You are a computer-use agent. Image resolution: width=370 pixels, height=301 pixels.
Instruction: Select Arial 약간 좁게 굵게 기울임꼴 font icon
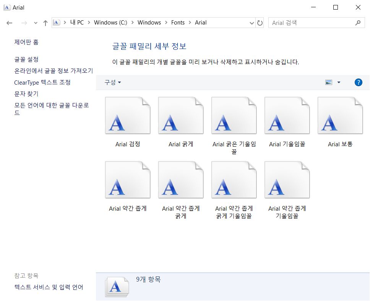click(234, 180)
